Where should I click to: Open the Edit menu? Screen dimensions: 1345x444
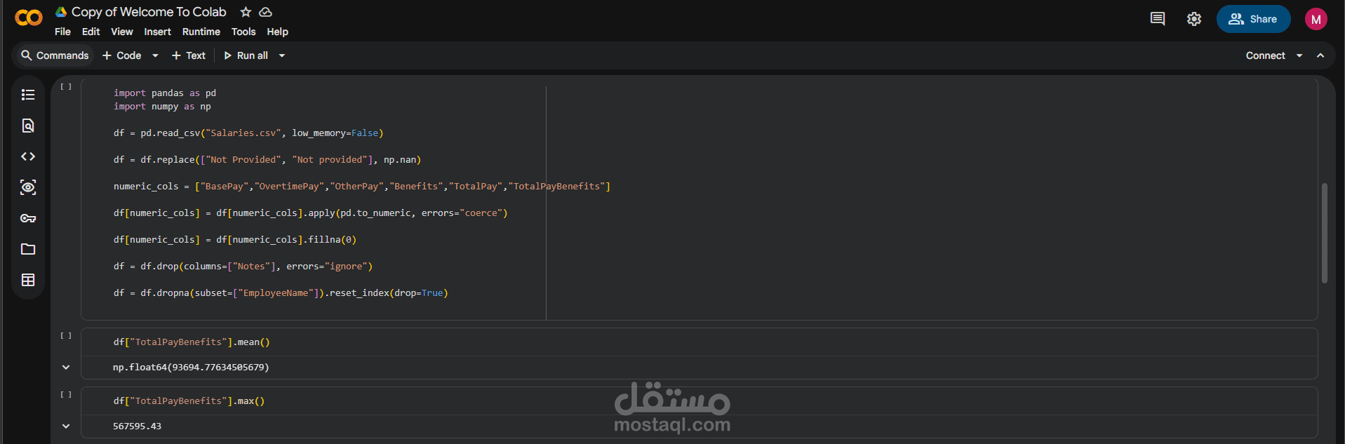[x=91, y=32]
